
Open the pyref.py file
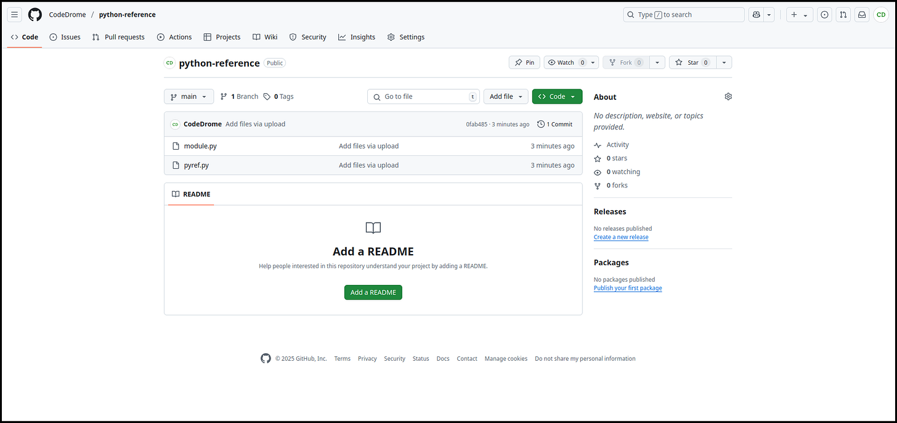197,165
